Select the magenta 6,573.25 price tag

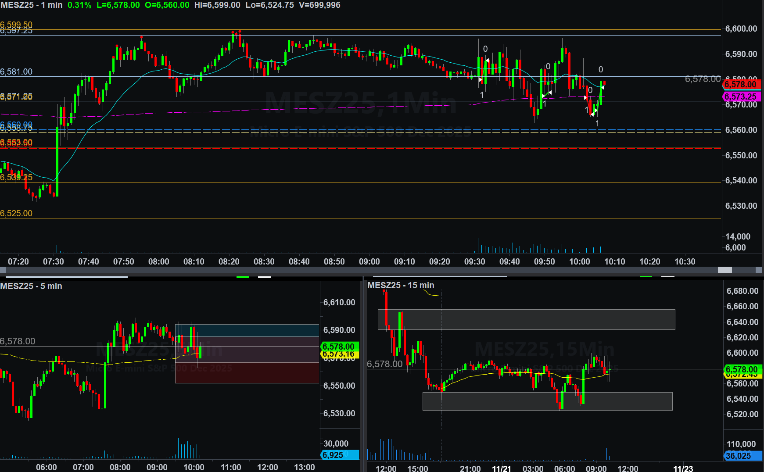741,97
